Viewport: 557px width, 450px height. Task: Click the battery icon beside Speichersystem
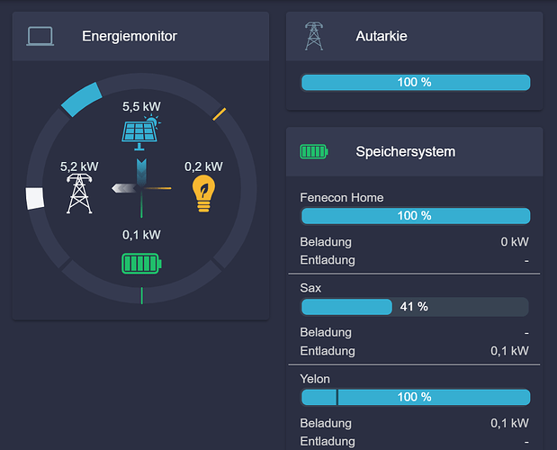tap(314, 152)
